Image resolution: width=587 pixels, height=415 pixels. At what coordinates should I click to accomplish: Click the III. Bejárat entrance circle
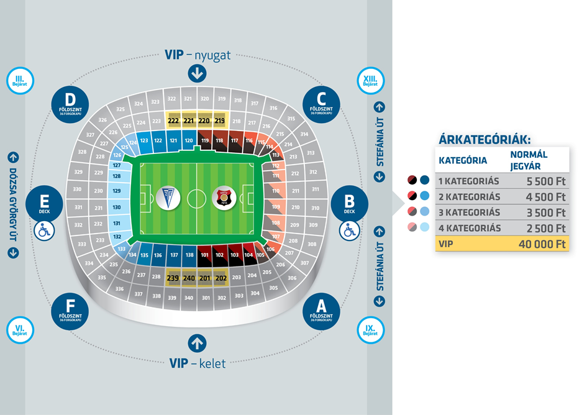(x=20, y=81)
